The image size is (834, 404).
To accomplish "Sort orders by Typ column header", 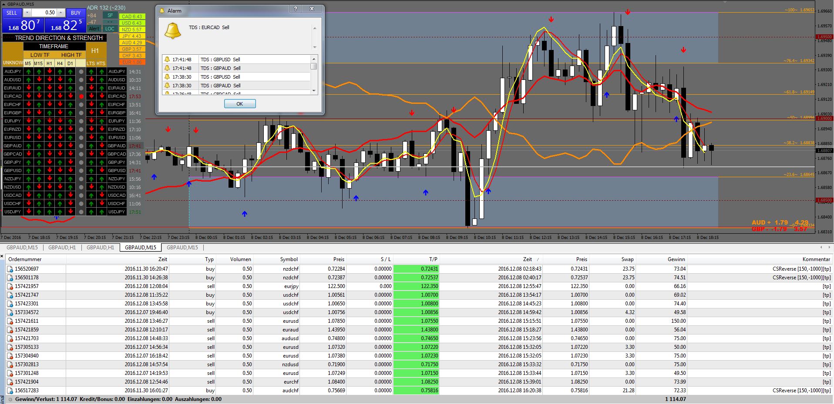I will tap(192, 259).
